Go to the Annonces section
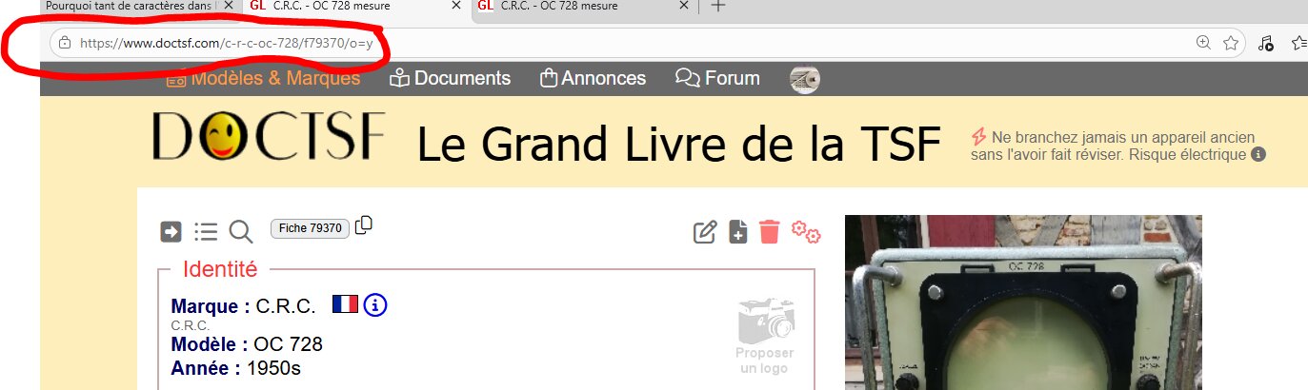This screenshot has width=1308, height=390. (x=593, y=78)
